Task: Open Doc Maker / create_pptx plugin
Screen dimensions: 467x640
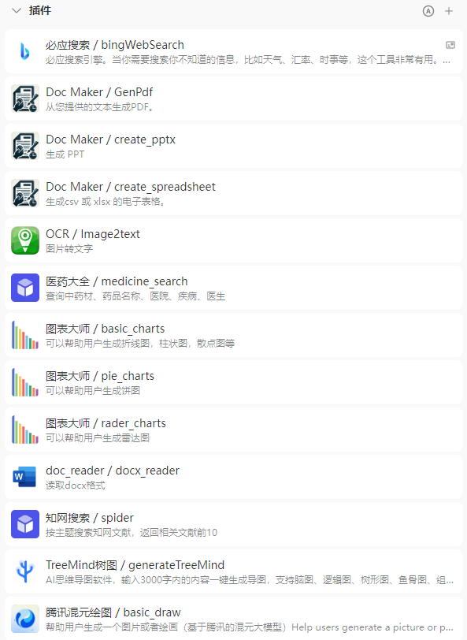Action: [x=234, y=146]
